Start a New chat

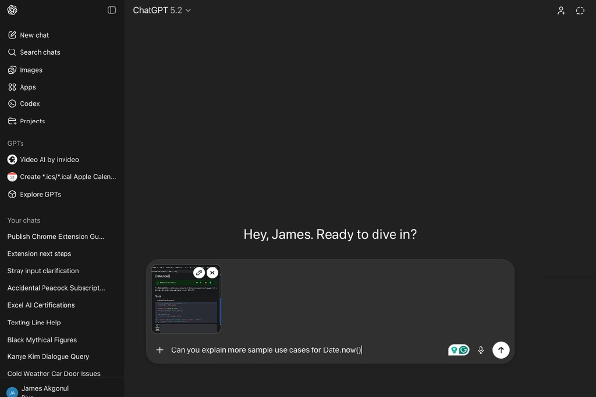coord(62,35)
